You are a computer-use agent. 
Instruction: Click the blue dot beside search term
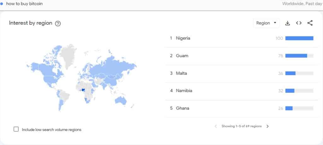click(2, 4)
